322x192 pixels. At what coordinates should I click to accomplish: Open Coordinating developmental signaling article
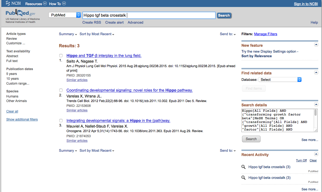tap(130, 90)
